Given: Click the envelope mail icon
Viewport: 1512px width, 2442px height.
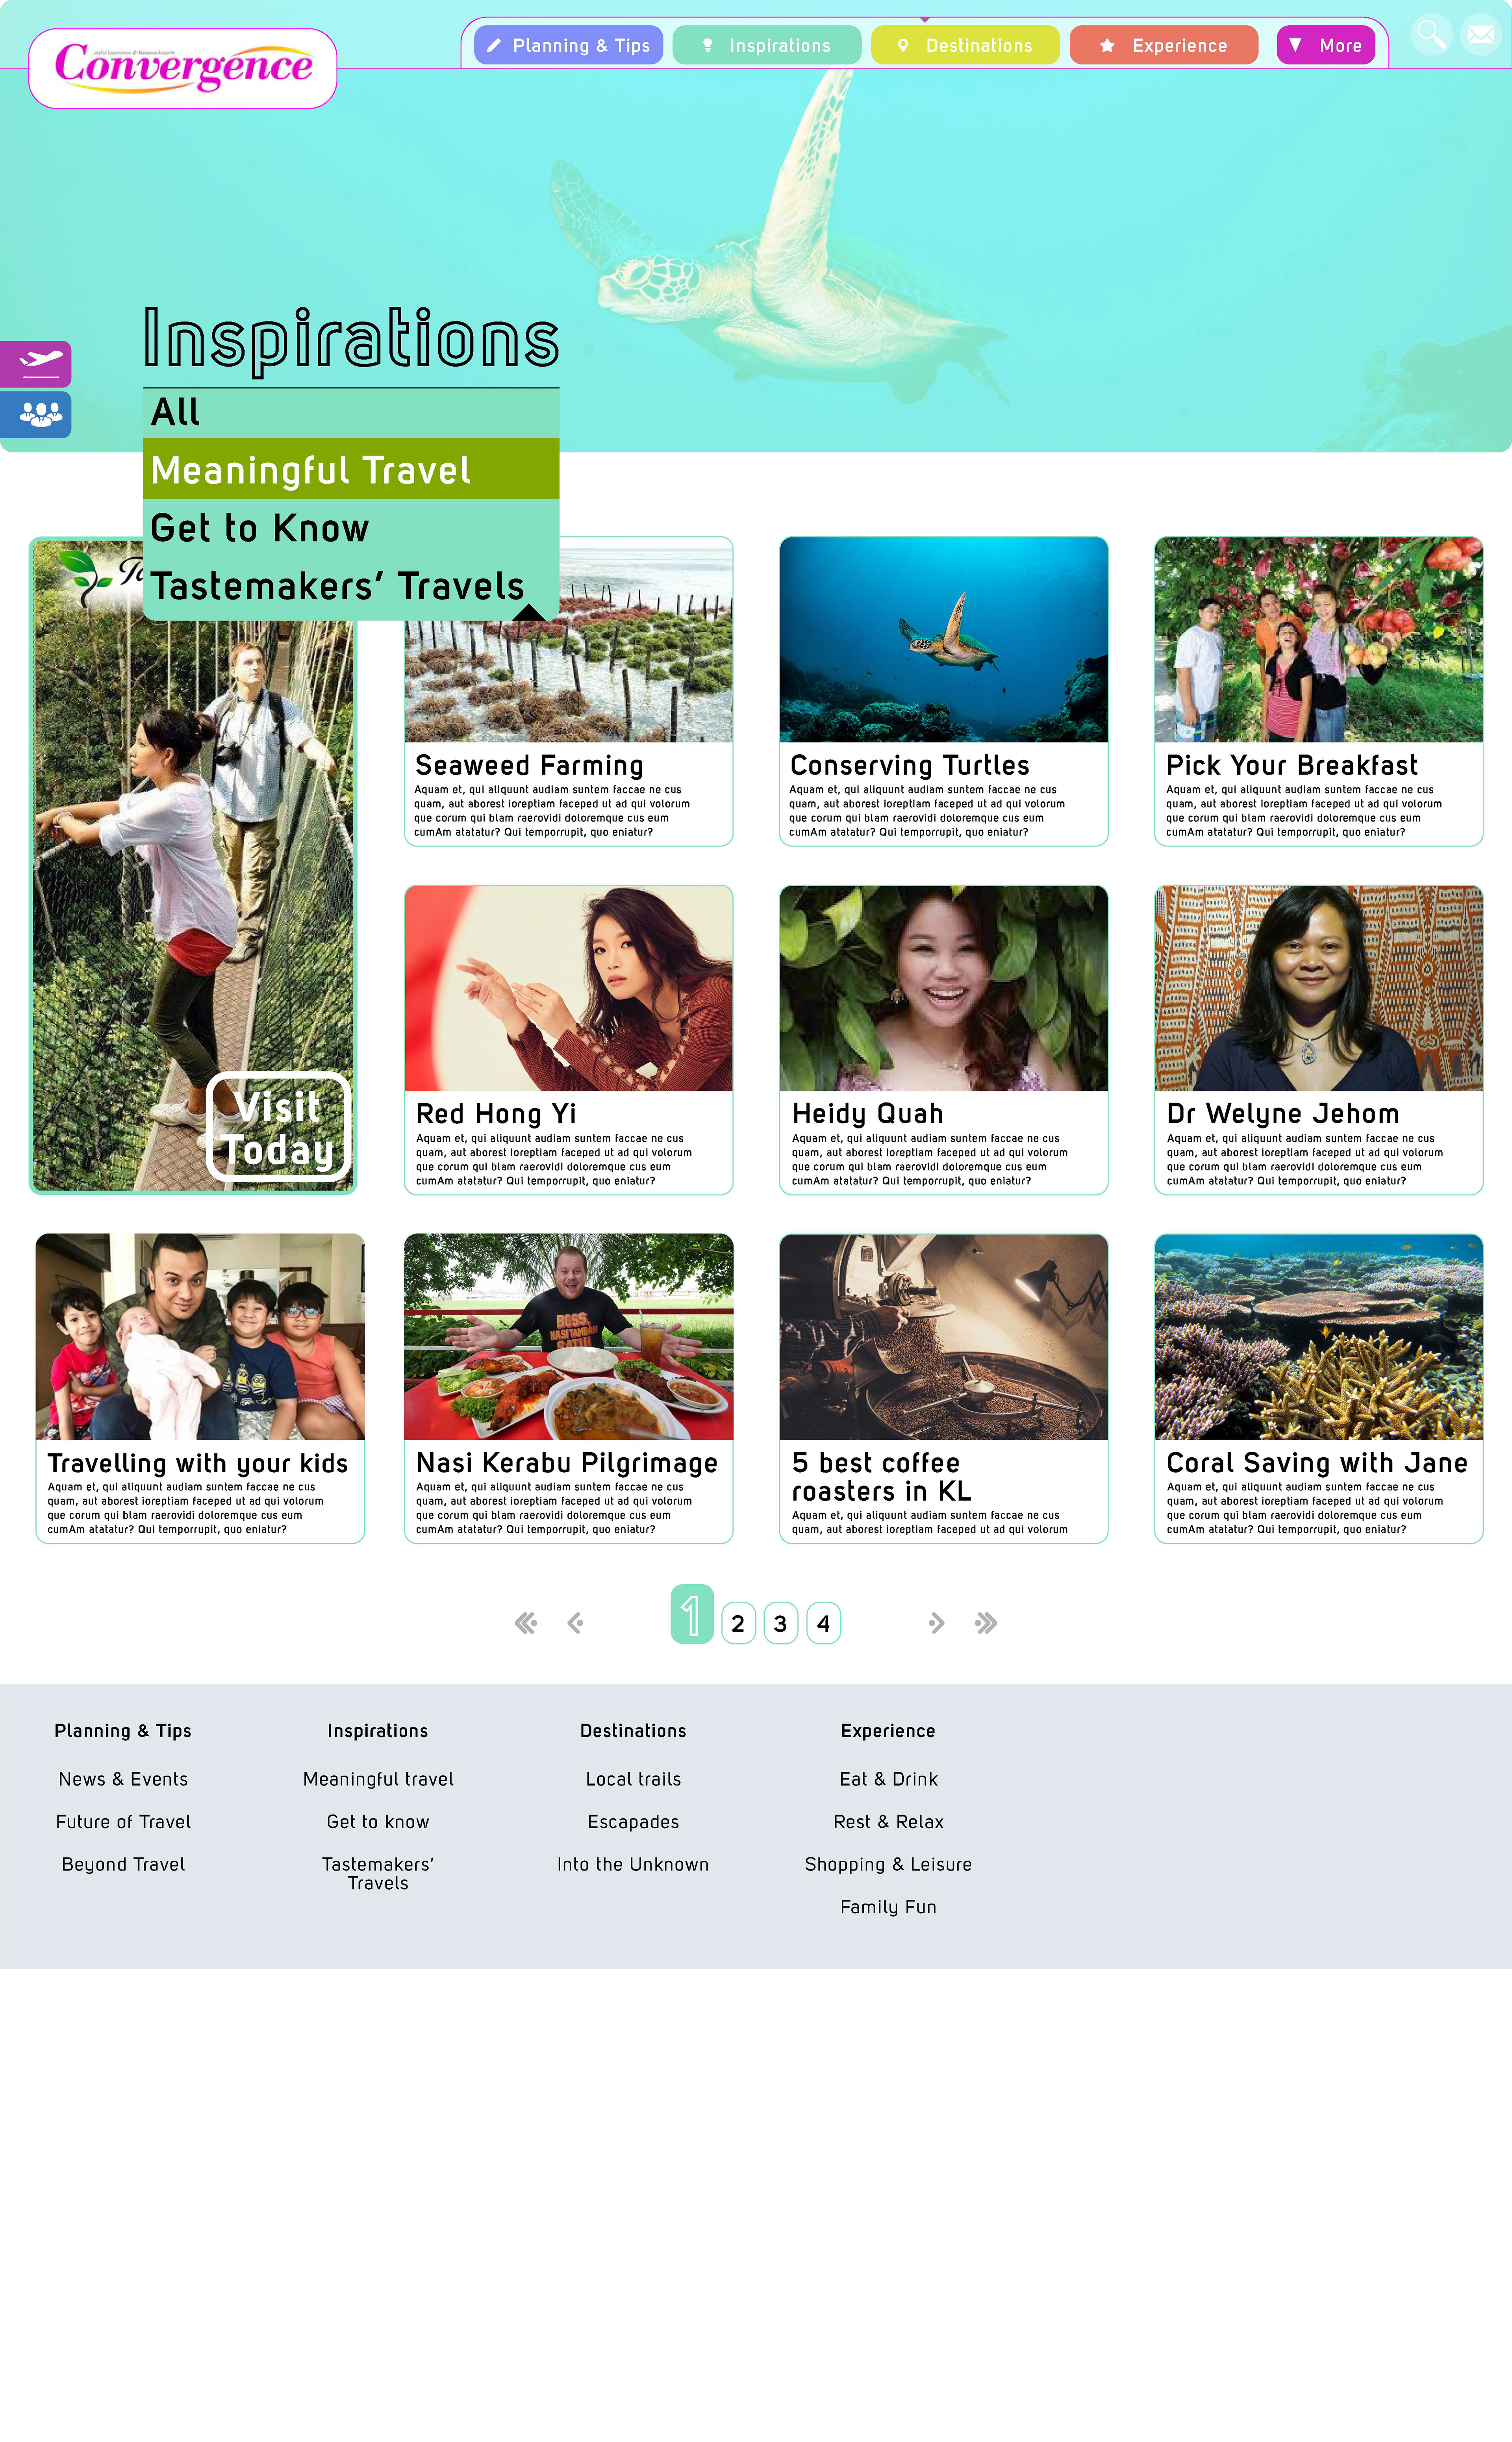Looking at the screenshot, I should point(1480,35).
